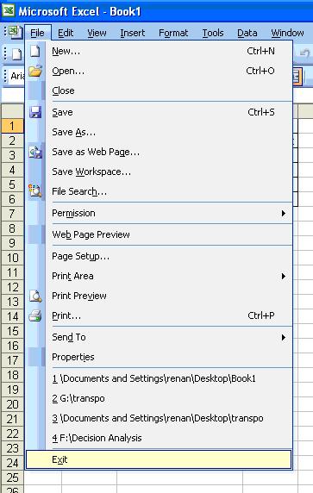
Task: Expand the Permission submenu
Action: point(160,213)
